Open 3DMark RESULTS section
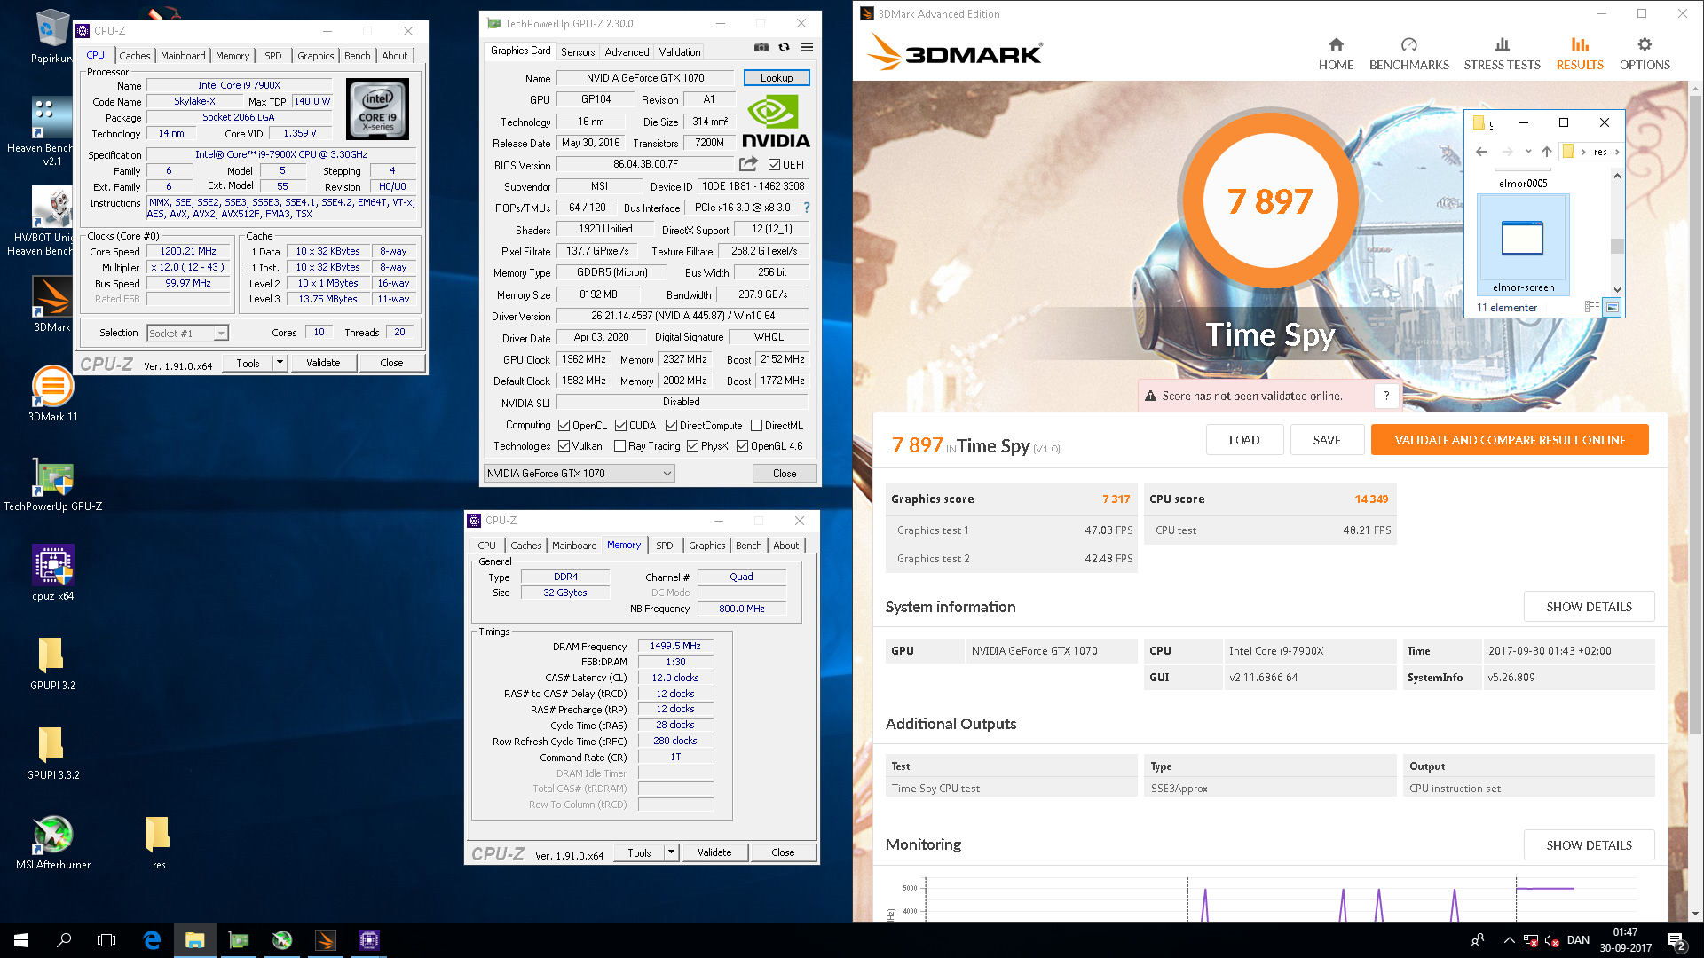Screen dimensions: 1704x958 [1580, 54]
